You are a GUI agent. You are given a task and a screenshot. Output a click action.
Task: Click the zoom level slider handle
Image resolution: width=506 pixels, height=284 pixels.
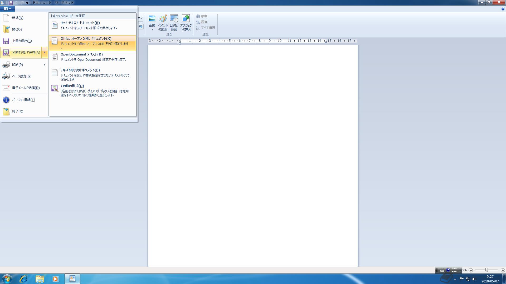point(487,270)
